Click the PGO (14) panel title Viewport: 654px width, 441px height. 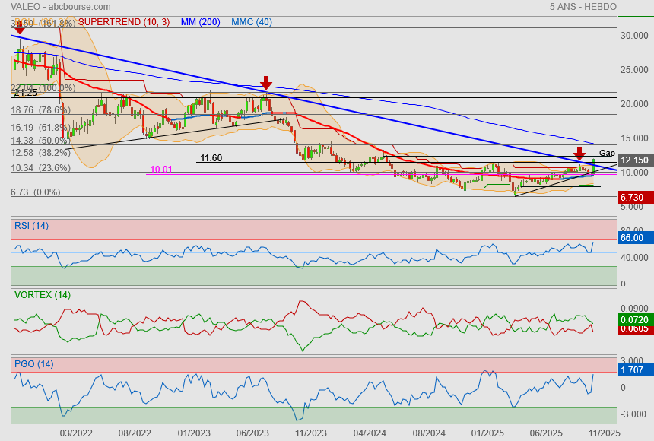pyautogui.click(x=33, y=363)
